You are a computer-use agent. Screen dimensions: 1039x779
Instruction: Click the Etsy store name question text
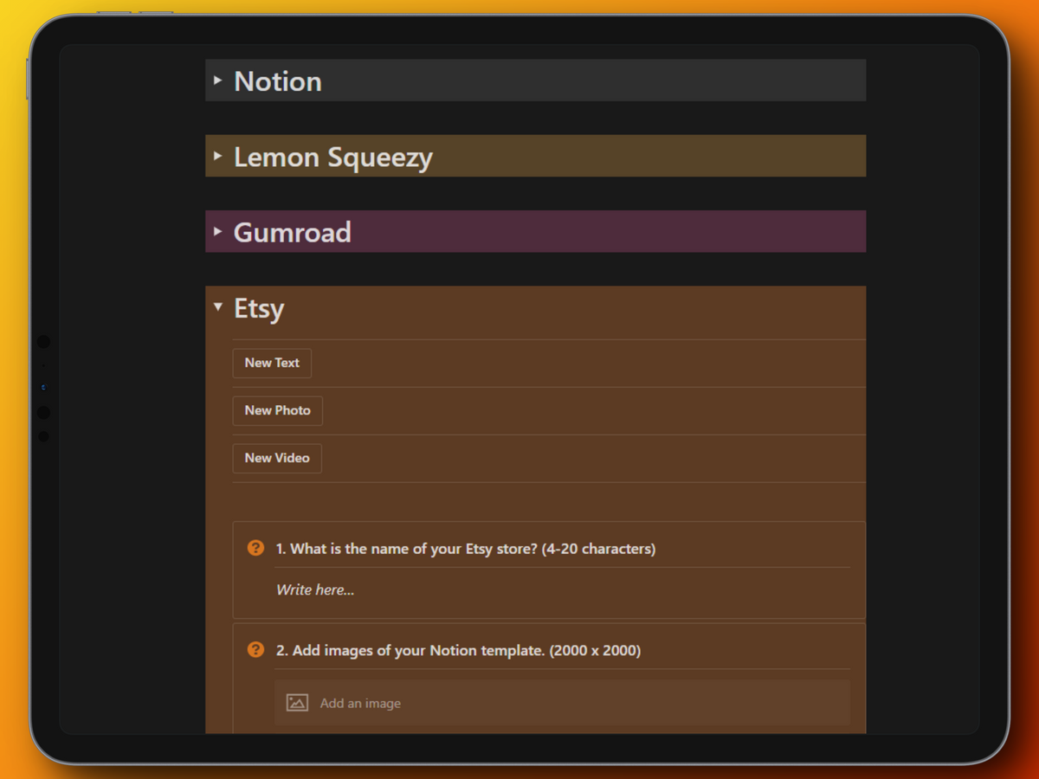[466, 549]
